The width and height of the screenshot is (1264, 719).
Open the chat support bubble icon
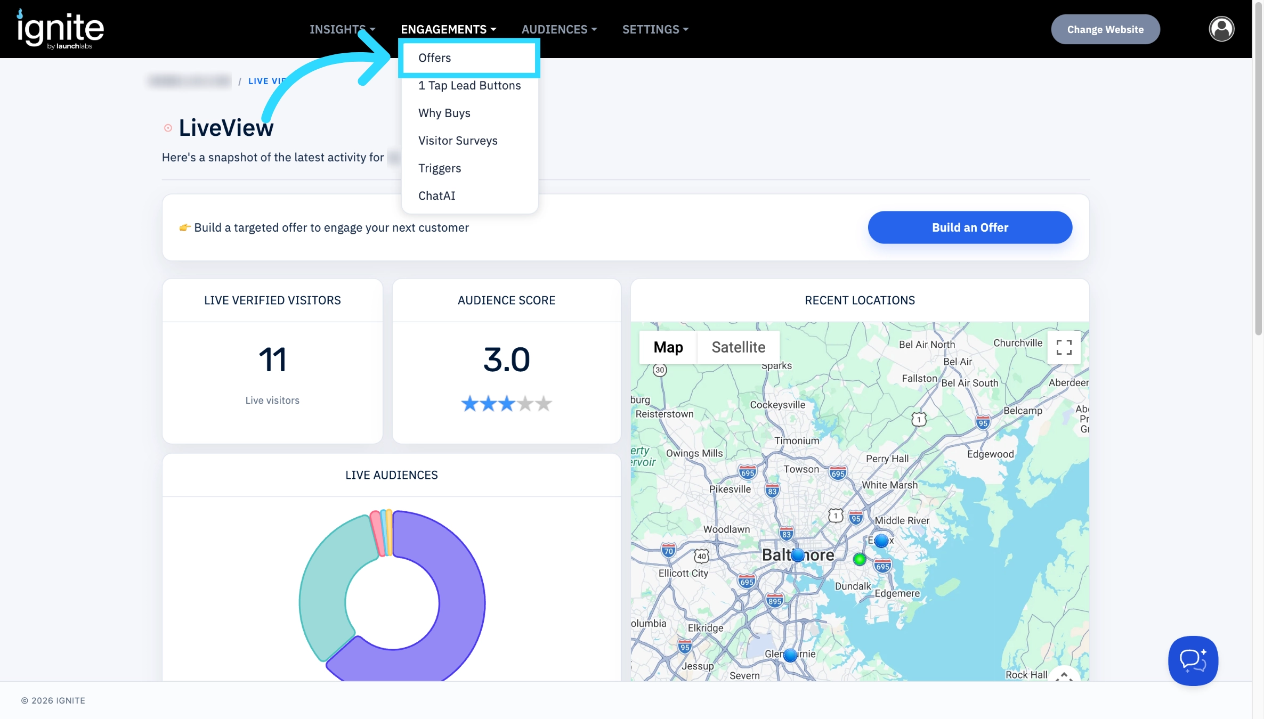tap(1193, 660)
